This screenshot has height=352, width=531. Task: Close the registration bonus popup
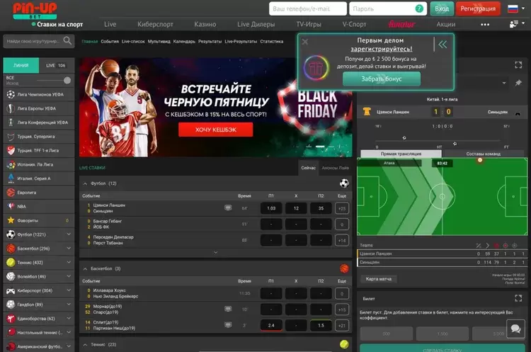304,42
